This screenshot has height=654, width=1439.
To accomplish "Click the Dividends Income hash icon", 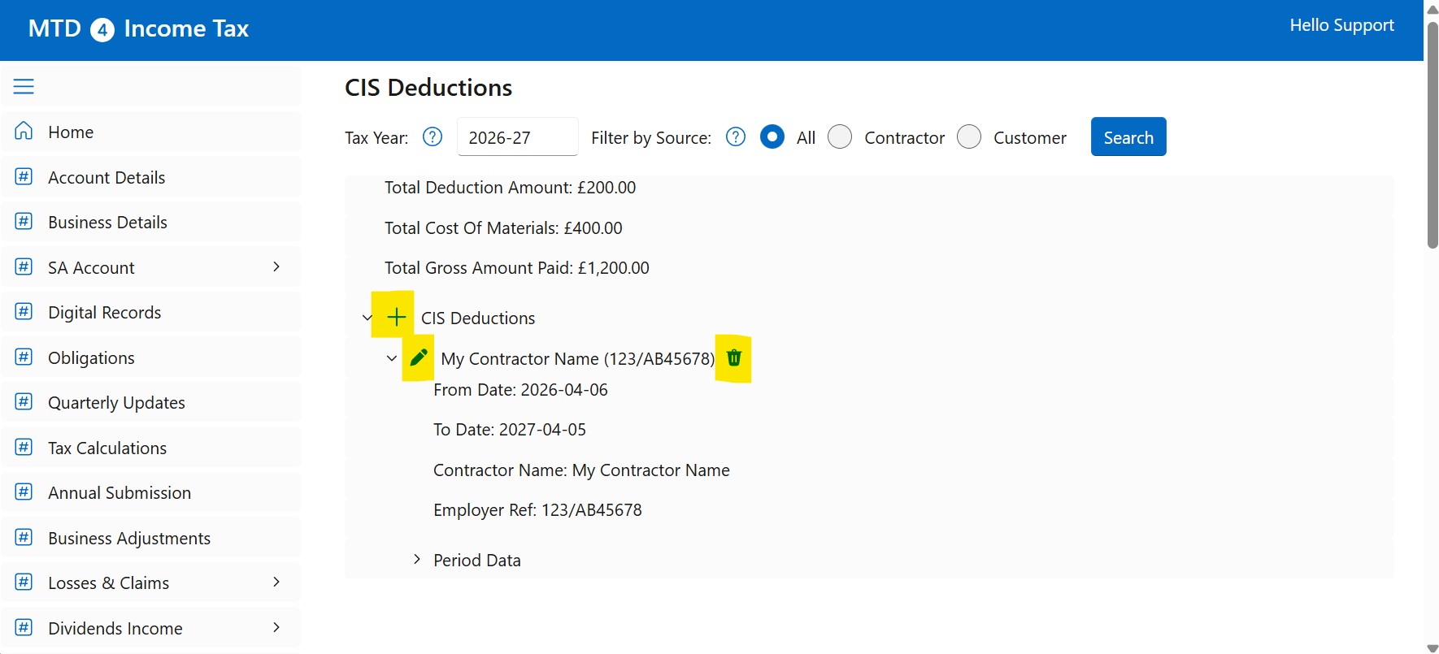I will click(x=24, y=627).
